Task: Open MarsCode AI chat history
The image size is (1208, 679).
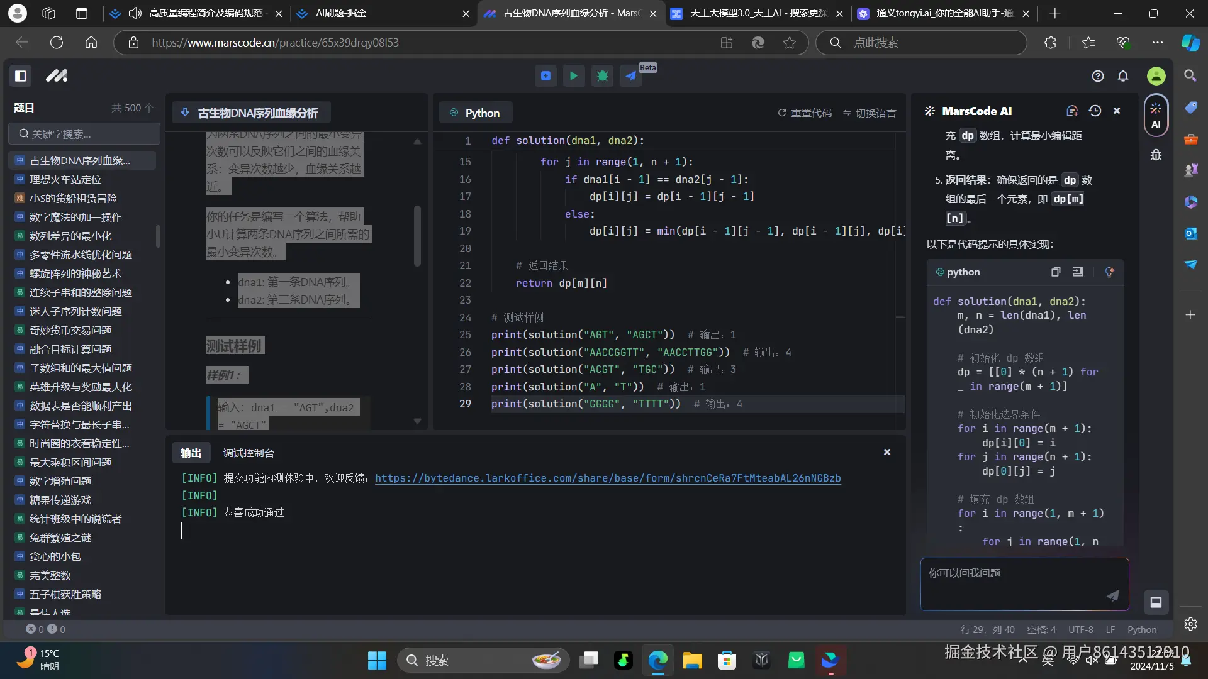Action: (1095, 111)
